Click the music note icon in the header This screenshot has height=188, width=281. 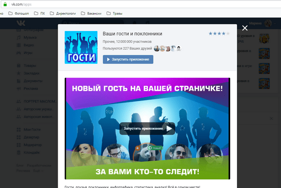pyautogui.click(x=147, y=23)
